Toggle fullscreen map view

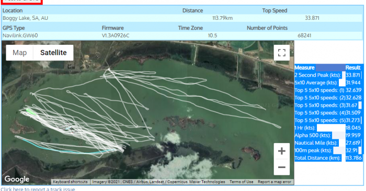click(x=281, y=53)
